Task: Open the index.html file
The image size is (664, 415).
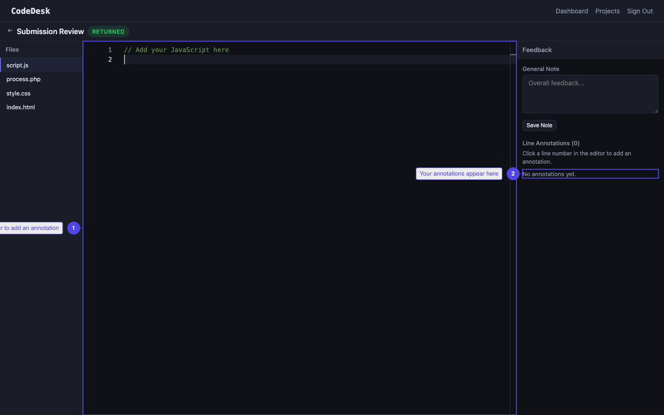Action: [20, 107]
